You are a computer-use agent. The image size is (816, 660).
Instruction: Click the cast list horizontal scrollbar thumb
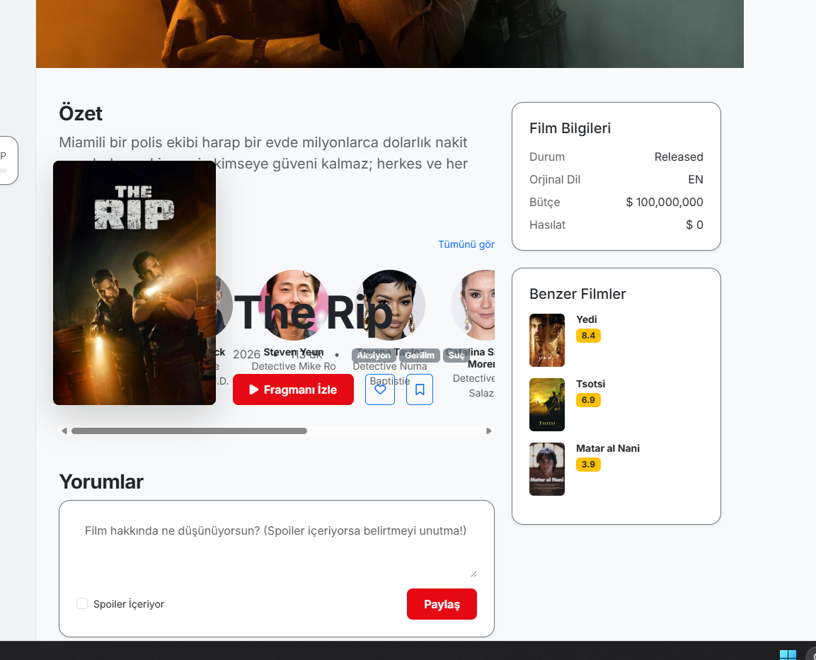189,431
